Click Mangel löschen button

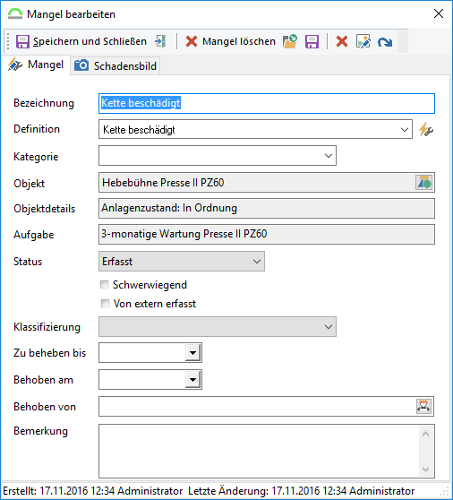click(231, 41)
